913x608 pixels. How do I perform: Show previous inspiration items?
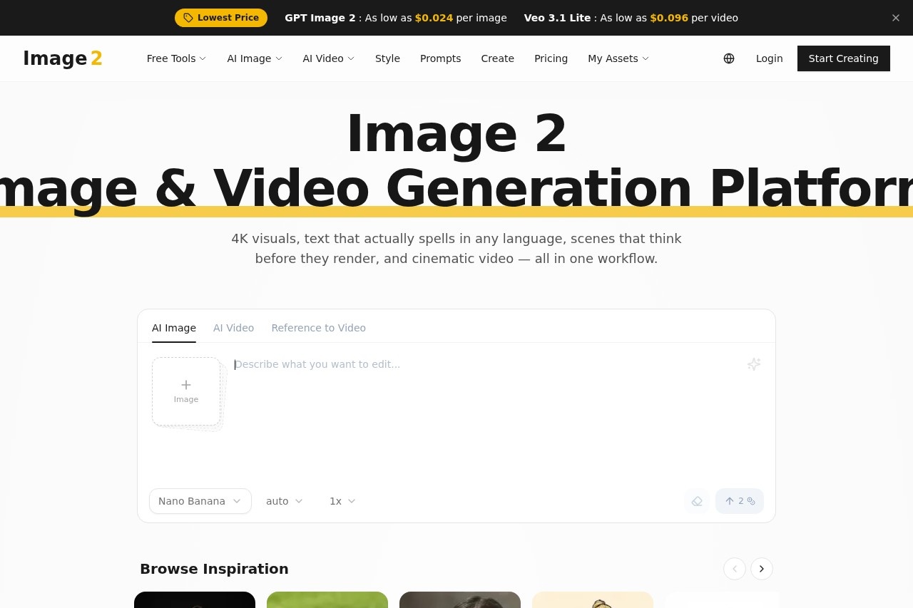click(735, 569)
